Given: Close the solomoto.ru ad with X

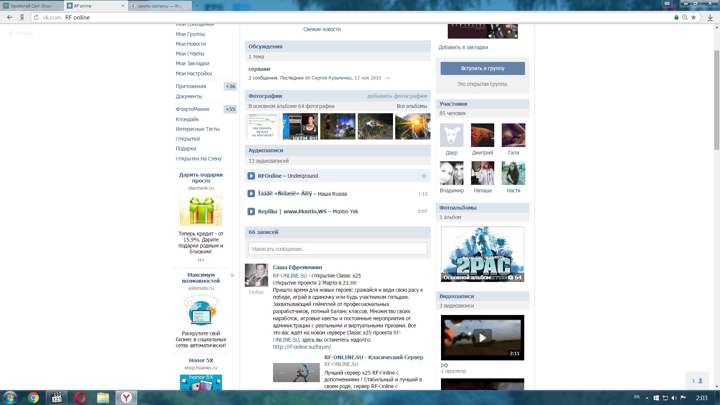Looking at the screenshot, I should [x=232, y=275].
